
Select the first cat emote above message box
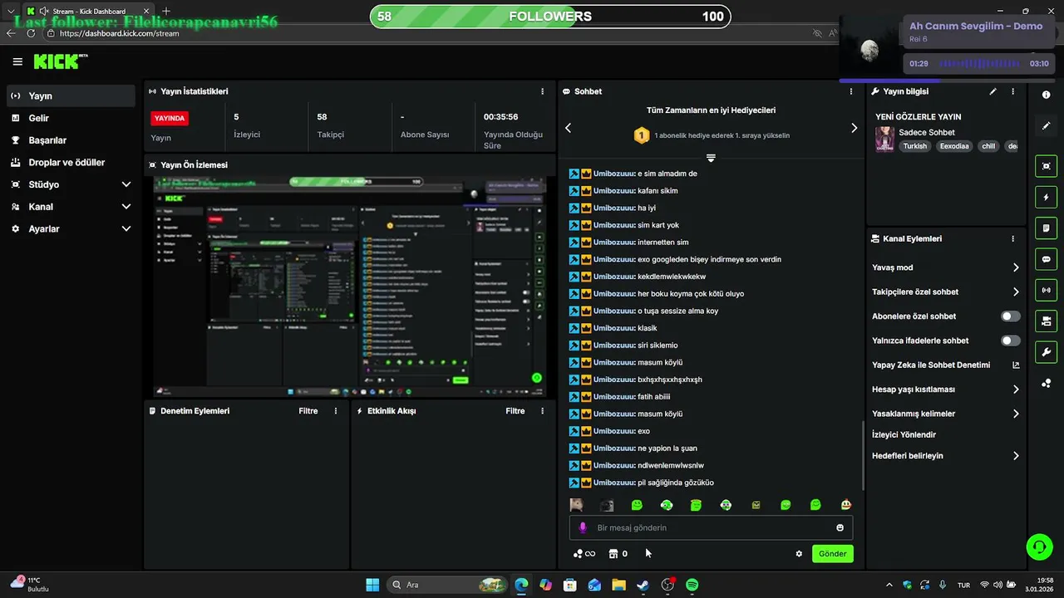[x=576, y=505]
